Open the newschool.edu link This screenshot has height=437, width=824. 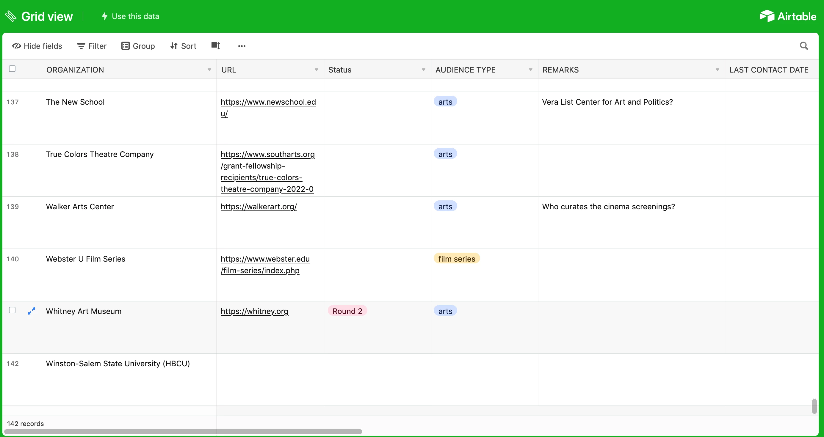tap(268, 108)
